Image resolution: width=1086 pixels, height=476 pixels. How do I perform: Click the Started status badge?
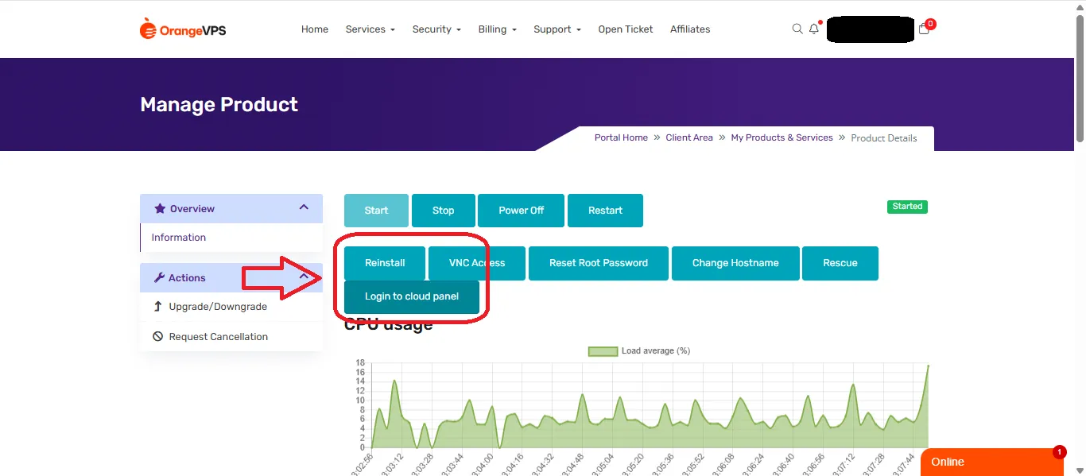(906, 206)
